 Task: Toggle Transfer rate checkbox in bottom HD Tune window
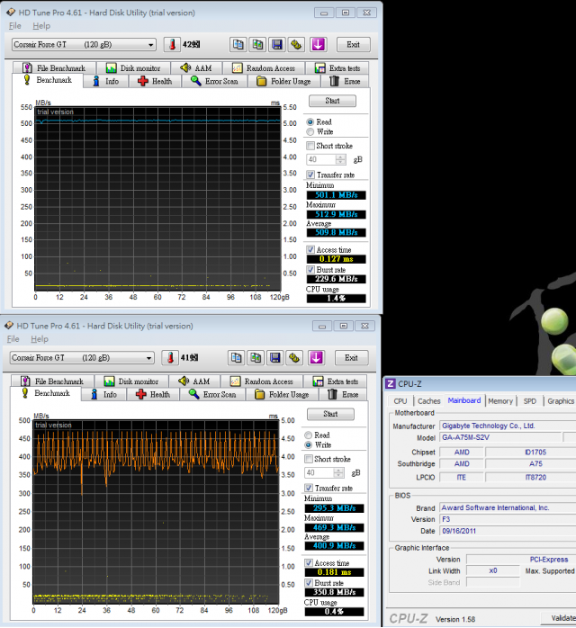[309, 488]
